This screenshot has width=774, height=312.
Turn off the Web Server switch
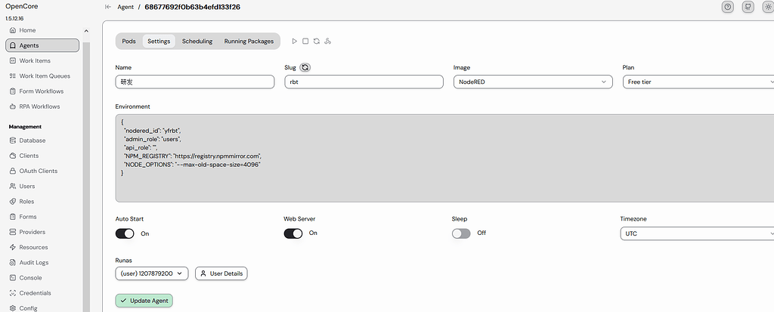(x=293, y=233)
